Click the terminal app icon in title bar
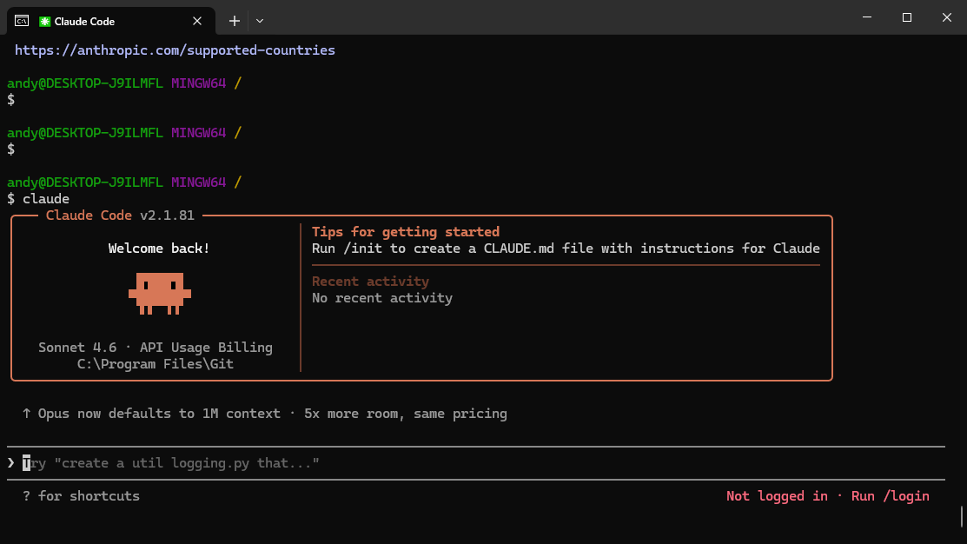This screenshot has width=967, height=544. click(x=21, y=21)
